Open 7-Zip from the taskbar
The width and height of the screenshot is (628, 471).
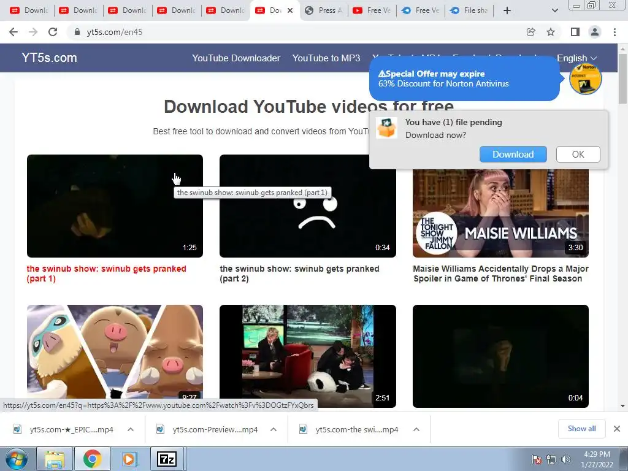[x=167, y=459]
